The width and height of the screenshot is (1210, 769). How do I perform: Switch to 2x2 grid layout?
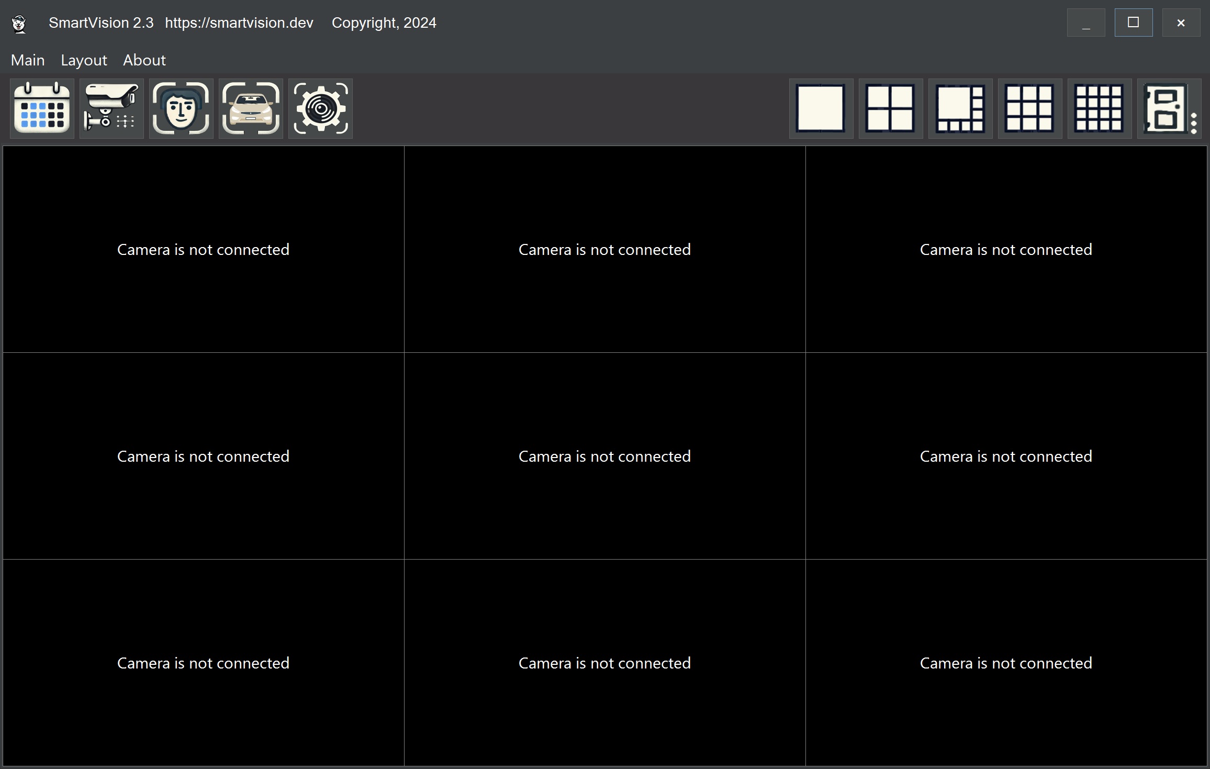[x=890, y=108]
